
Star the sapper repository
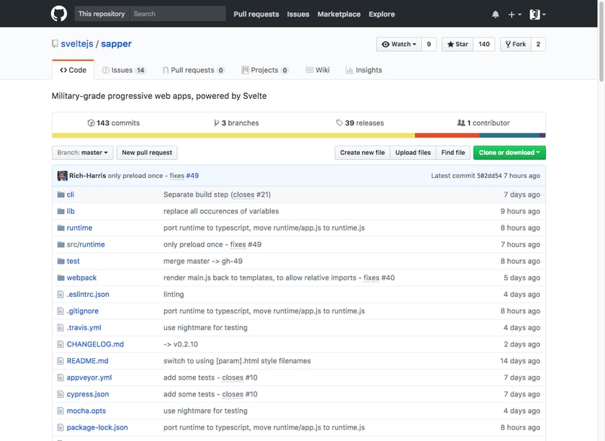pyautogui.click(x=457, y=45)
